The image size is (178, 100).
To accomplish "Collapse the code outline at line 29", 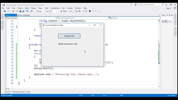I will pos(18,44).
